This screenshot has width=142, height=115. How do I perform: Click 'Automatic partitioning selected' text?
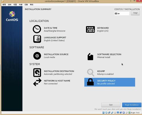point(58,74)
